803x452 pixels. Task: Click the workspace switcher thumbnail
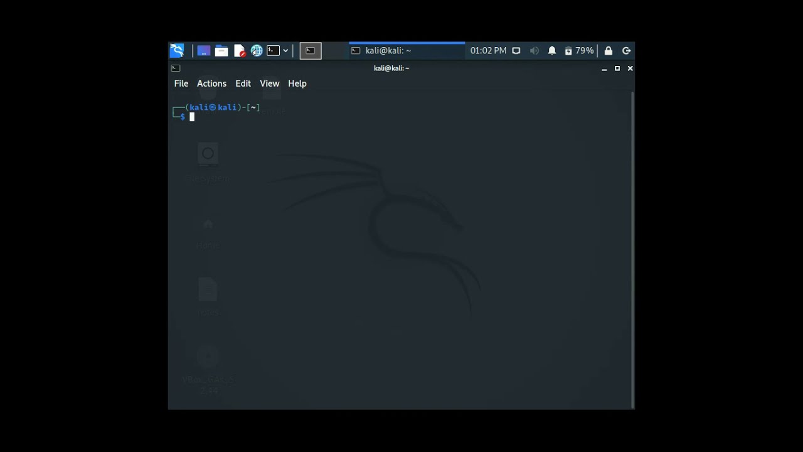pyautogui.click(x=311, y=51)
